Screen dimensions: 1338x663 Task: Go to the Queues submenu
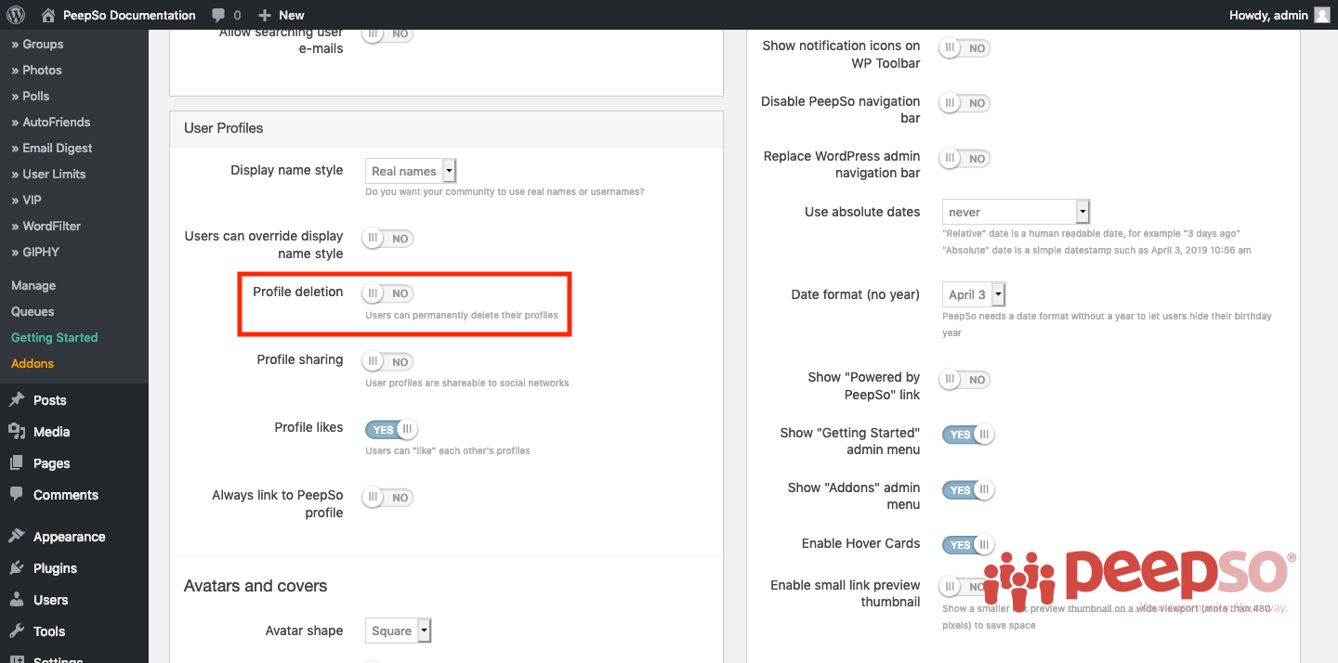point(33,311)
